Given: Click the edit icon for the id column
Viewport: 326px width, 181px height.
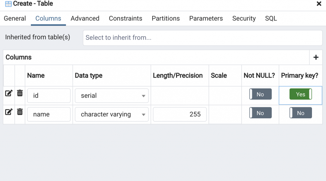Looking at the screenshot, I should (x=9, y=93).
